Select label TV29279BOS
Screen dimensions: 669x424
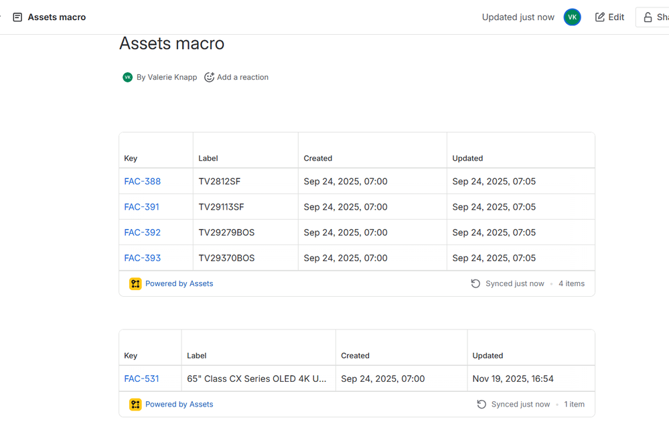(x=226, y=232)
